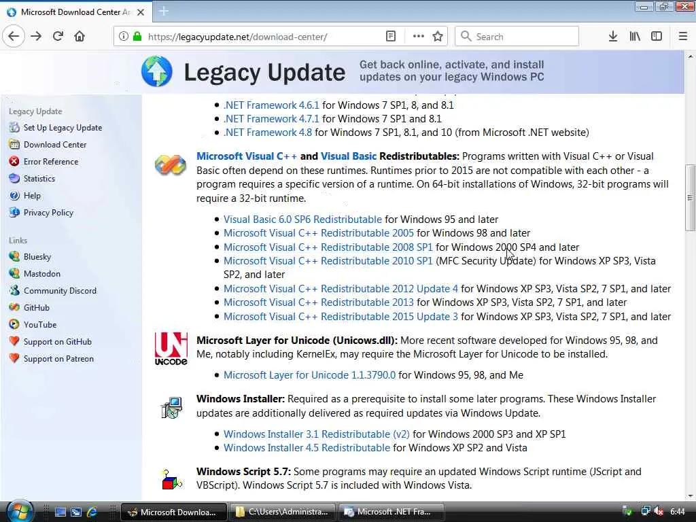Image resolution: width=696 pixels, height=522 pixels.
Task: Click the Windows Script section icon
Action: coord(172,480)
